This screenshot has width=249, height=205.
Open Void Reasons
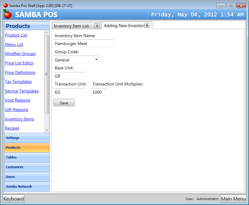[17, 100]
